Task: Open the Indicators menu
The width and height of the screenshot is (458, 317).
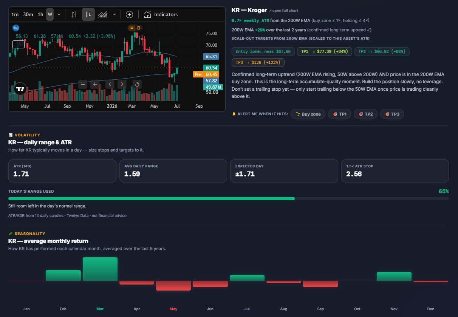Action: tap(161, 14)
